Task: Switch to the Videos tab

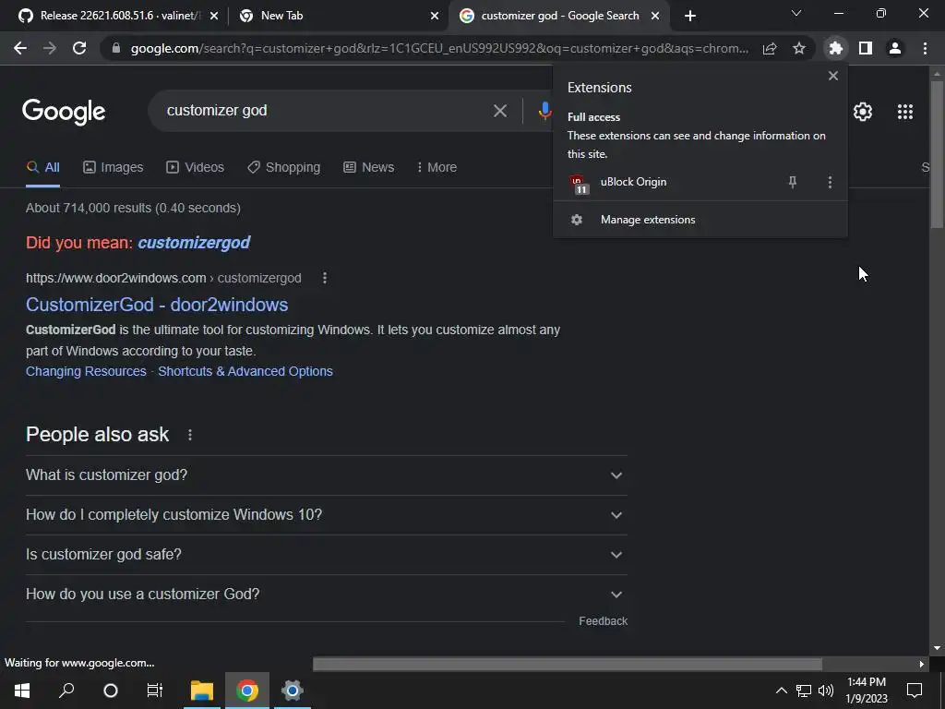Action: pyautogui.click(x=196, y=168)
